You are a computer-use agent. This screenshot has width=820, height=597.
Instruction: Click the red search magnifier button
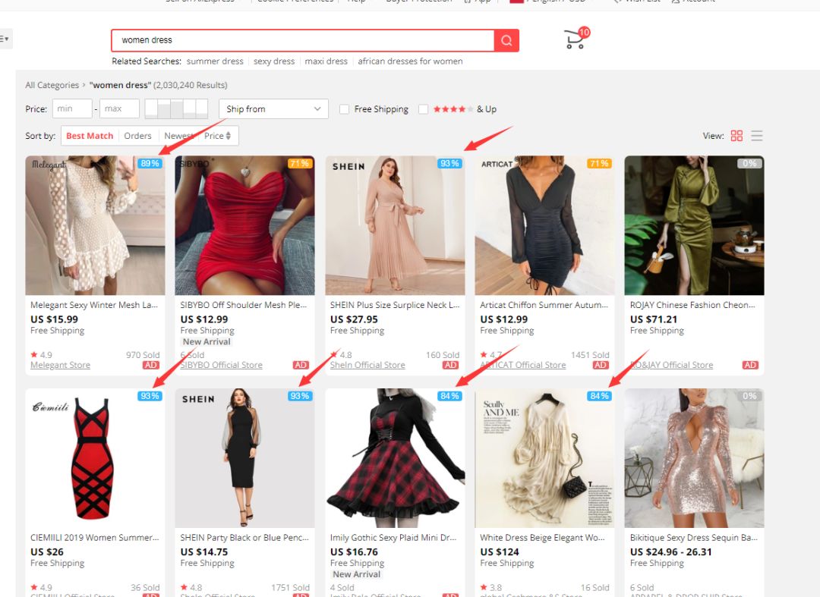coord(506,40)
